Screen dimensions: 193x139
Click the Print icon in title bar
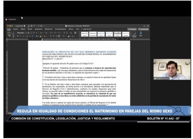(41, 26)
